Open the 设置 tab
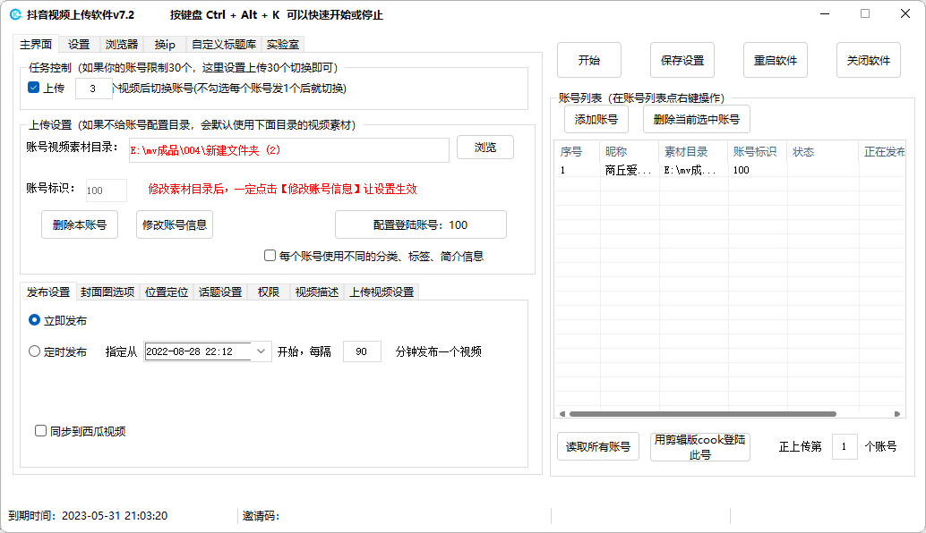Screen dimensions: 926x533 point(79,44)
